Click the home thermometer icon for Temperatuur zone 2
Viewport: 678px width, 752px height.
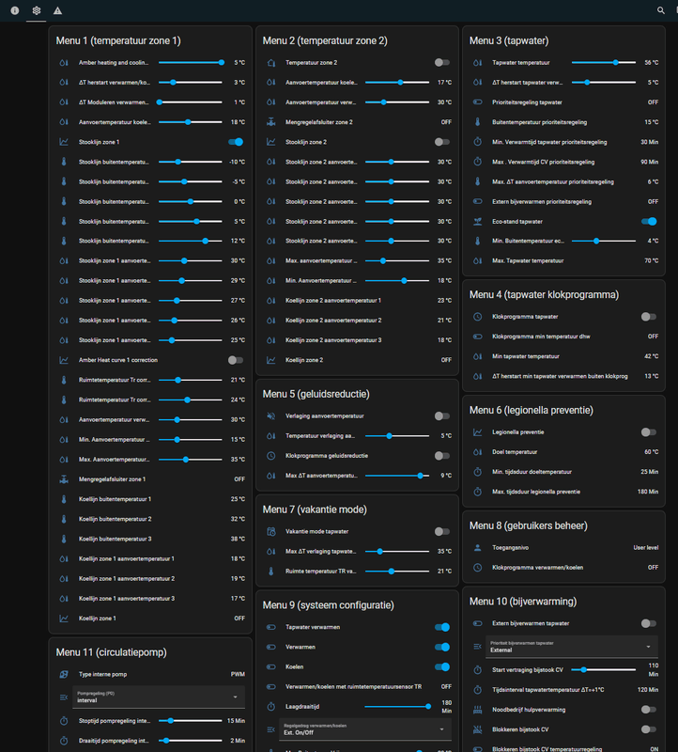pos(270,62)
